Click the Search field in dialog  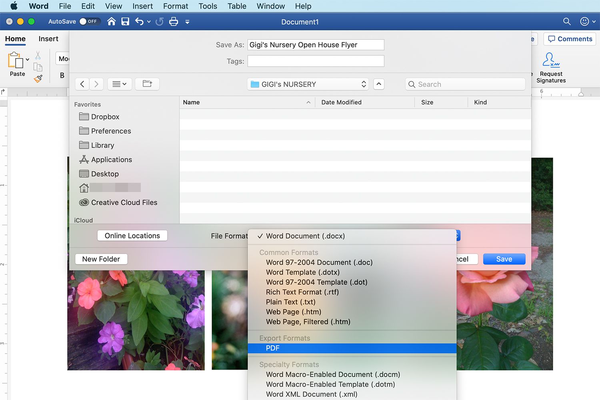tap(465, 84)
